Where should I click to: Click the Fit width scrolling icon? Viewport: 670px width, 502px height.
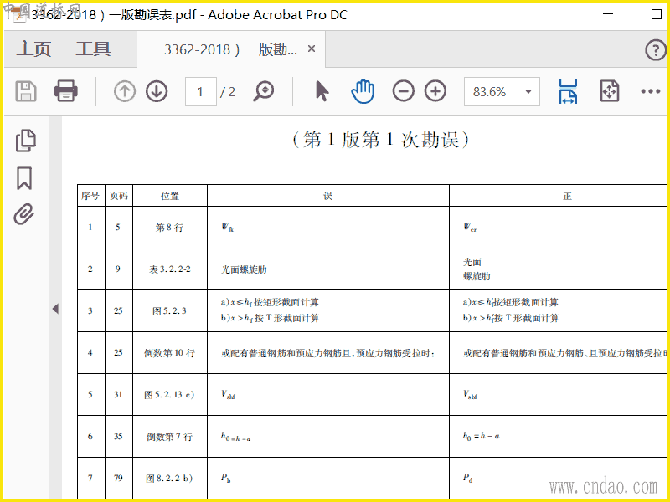568,91
